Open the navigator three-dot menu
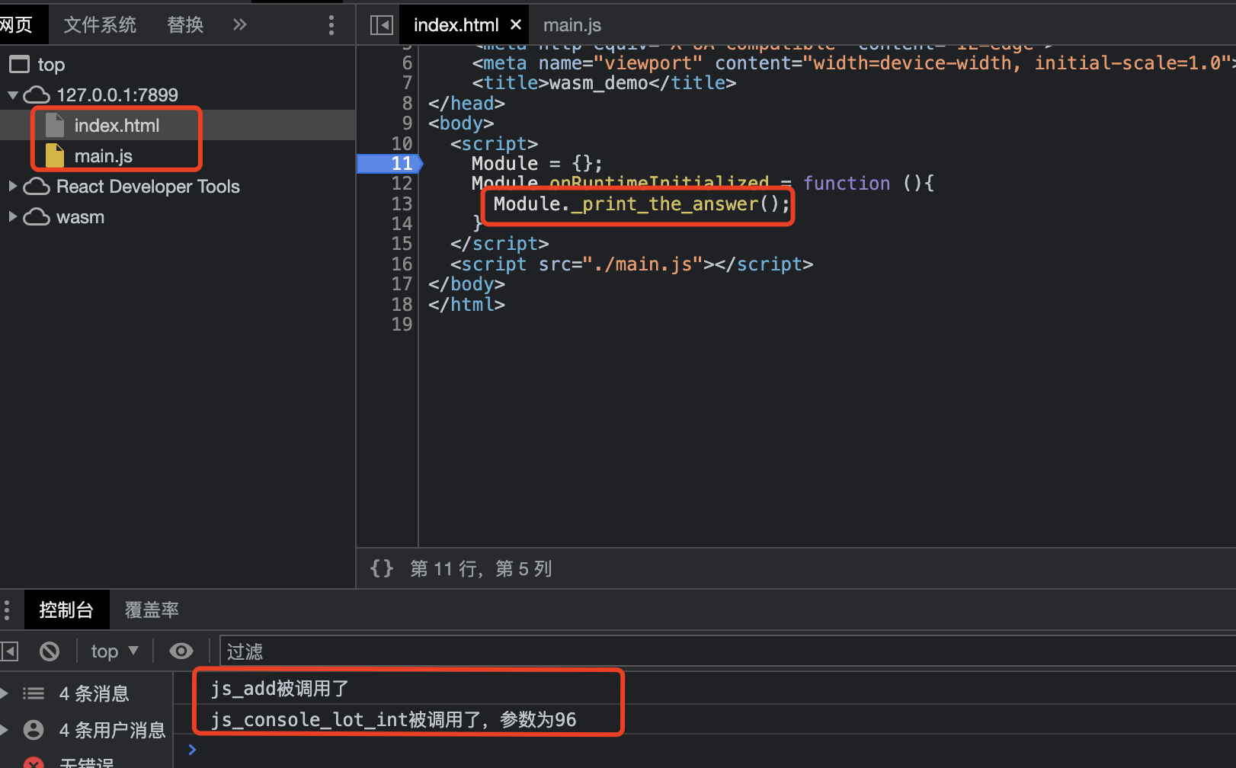 (331, 24)
